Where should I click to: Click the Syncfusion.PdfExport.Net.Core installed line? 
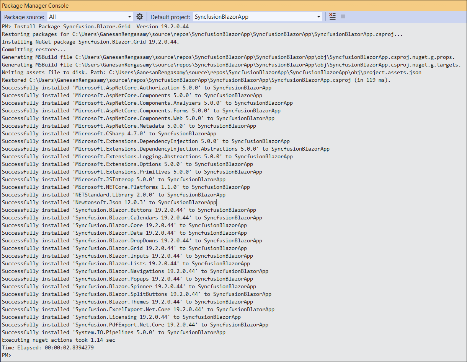click(135, 325)
